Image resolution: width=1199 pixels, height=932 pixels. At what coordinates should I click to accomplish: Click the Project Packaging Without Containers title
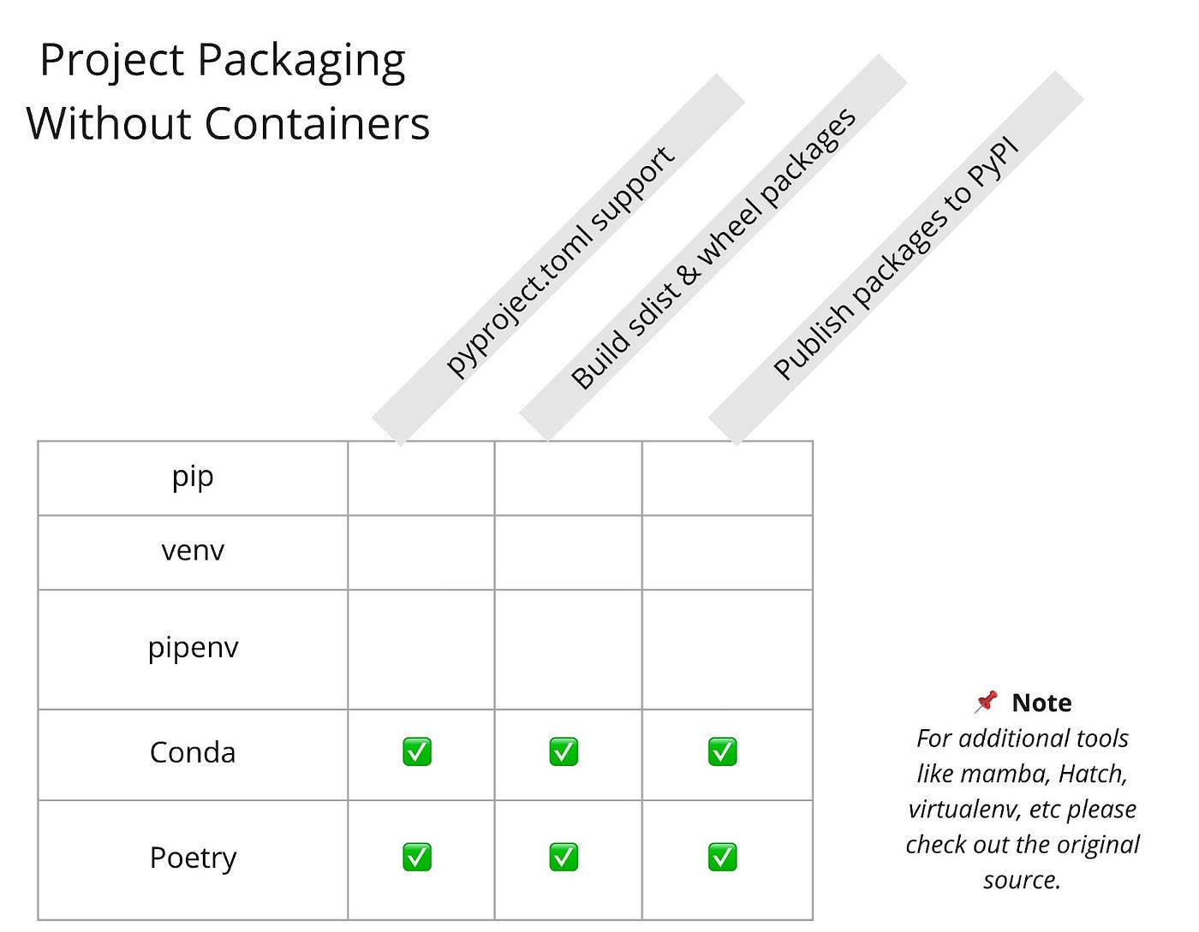[x=228, y=92]
